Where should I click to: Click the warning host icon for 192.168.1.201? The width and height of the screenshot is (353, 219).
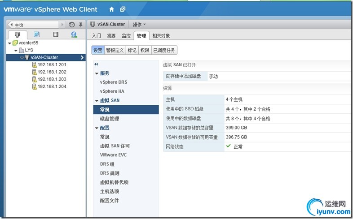(x=34, y=64)
